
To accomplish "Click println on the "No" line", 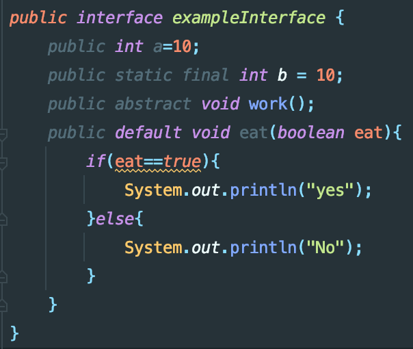I will coord(263,247).
